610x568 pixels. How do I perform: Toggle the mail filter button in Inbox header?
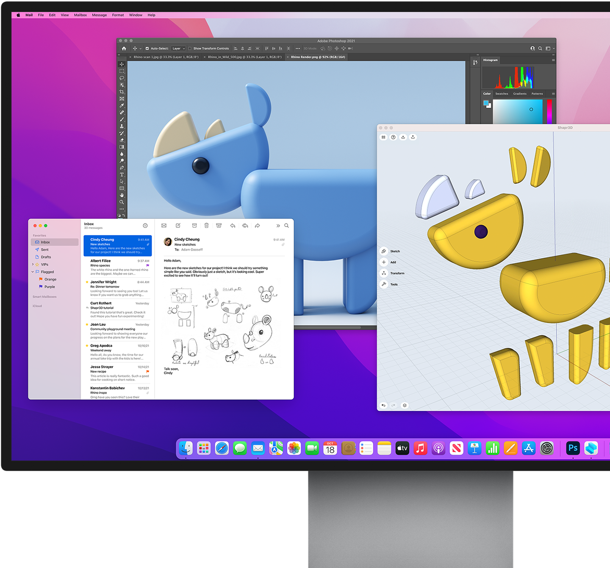[145, 226]
